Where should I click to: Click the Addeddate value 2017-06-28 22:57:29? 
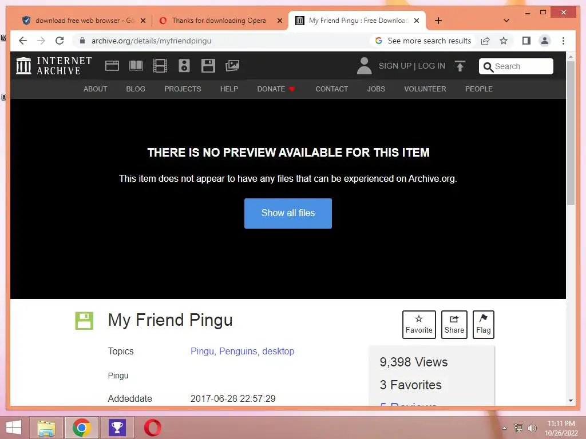[x=233, y=398]
